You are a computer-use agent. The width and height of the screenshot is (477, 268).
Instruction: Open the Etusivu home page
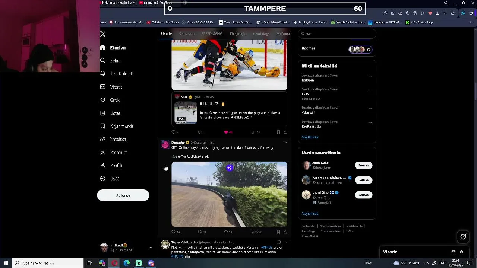pyautogui.click(x=113, y=48)
